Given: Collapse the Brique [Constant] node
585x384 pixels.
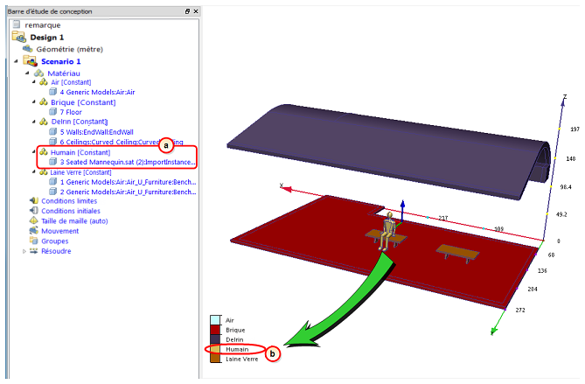Looking at the screenshot, I should point(34,101).
